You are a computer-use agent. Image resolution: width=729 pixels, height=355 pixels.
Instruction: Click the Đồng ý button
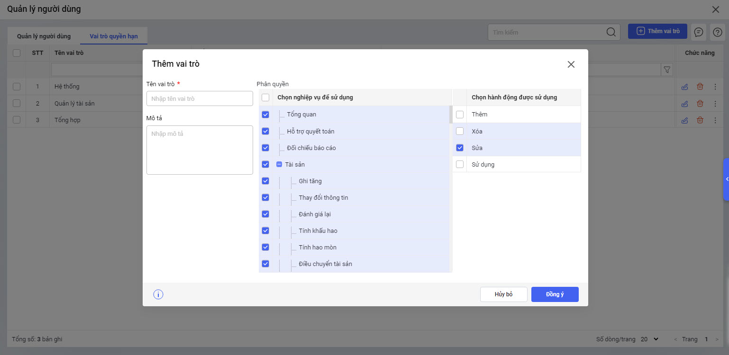point(555,294)
